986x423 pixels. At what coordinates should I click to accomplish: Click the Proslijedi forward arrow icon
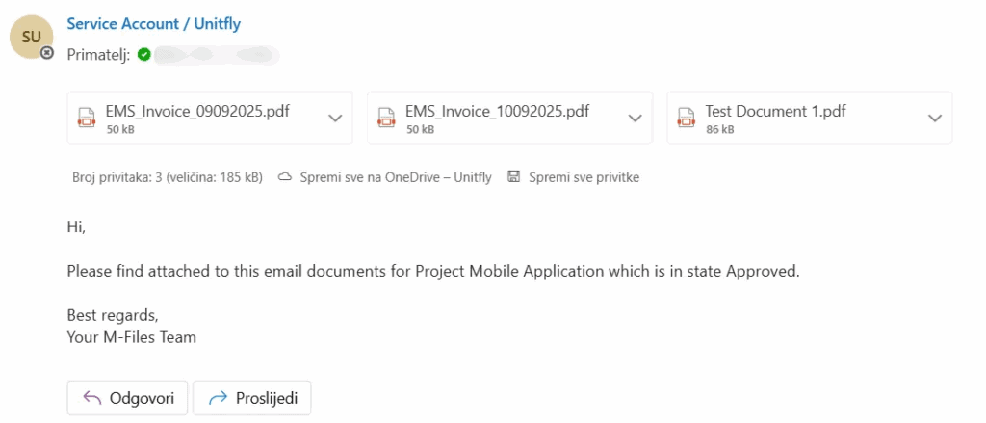pyautogui.click(x=218, y=397)
